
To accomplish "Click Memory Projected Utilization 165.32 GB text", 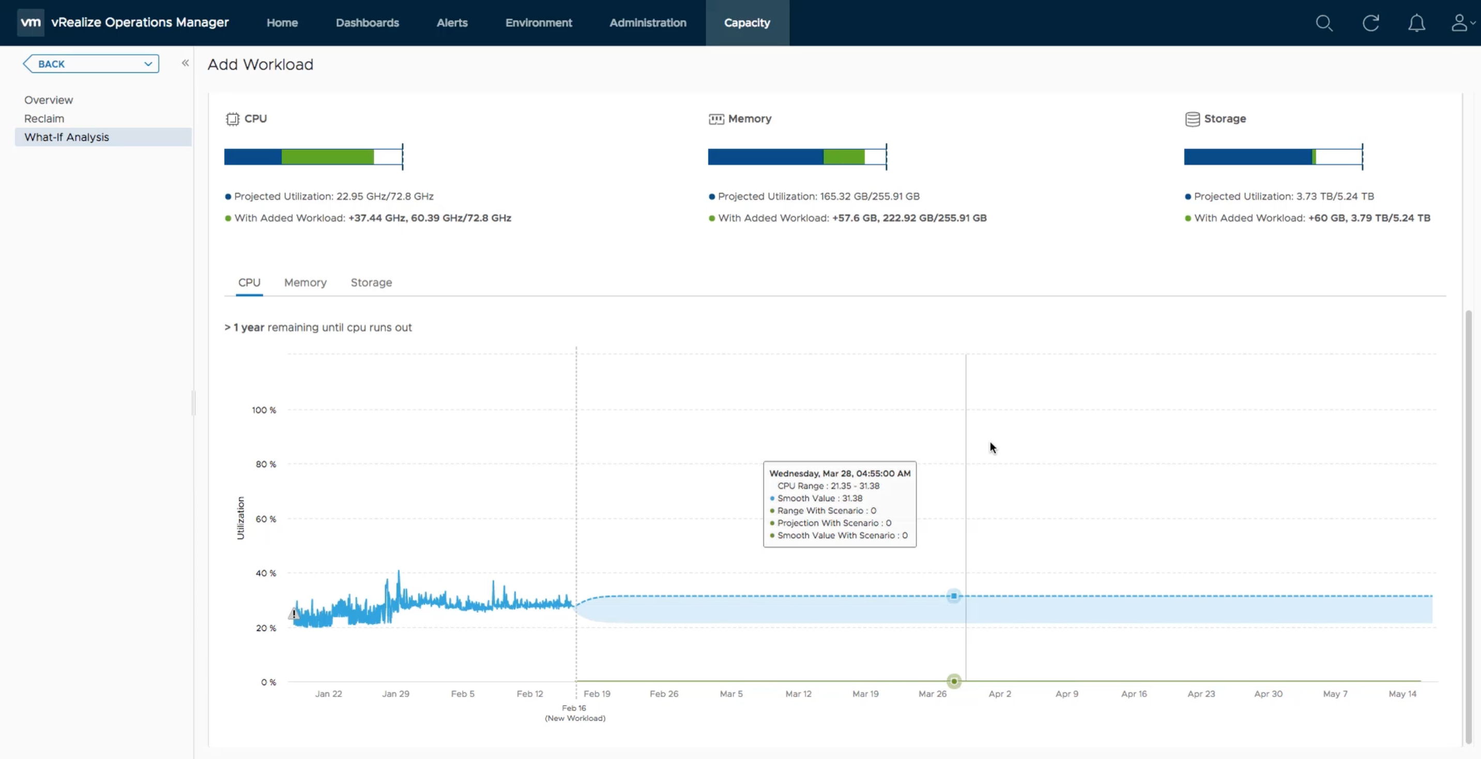I will [819, 196].
